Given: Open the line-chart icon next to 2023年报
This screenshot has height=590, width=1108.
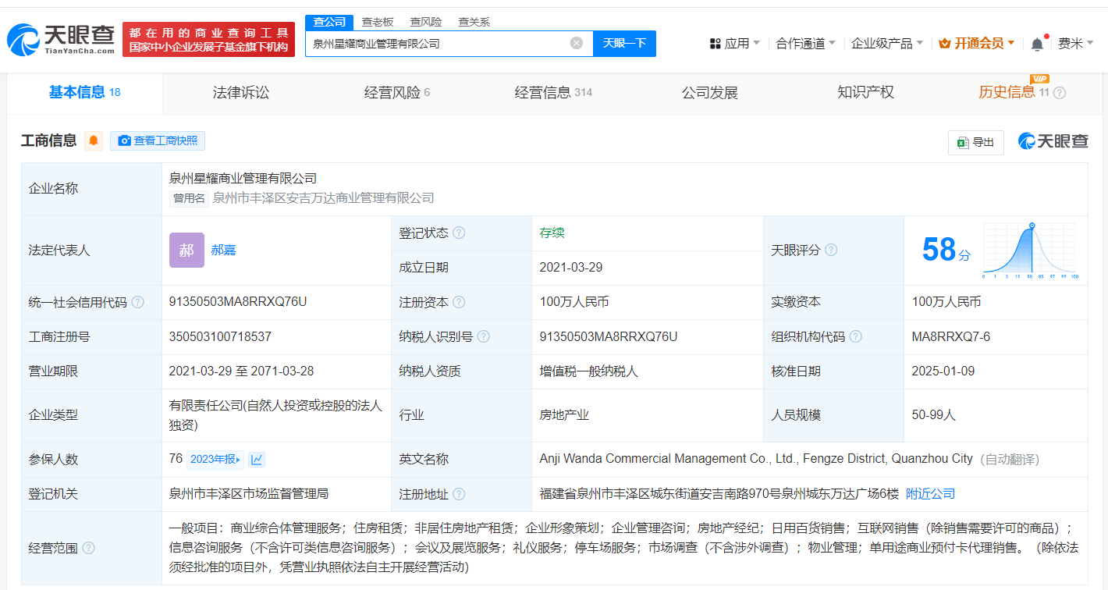Looking at the screenshot, I should click(257, 459).
